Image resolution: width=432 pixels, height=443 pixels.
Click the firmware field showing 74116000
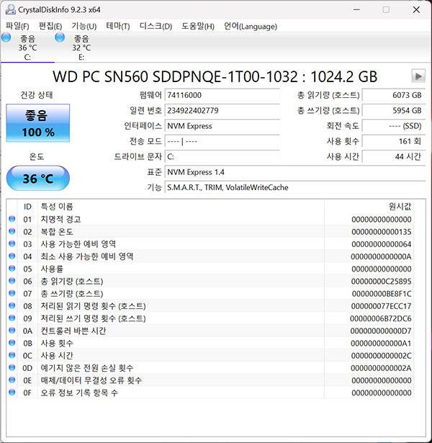point(221,95)
